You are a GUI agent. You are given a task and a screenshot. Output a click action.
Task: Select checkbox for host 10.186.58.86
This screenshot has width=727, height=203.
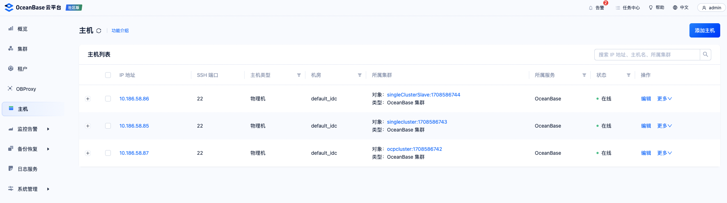(108, 99)
